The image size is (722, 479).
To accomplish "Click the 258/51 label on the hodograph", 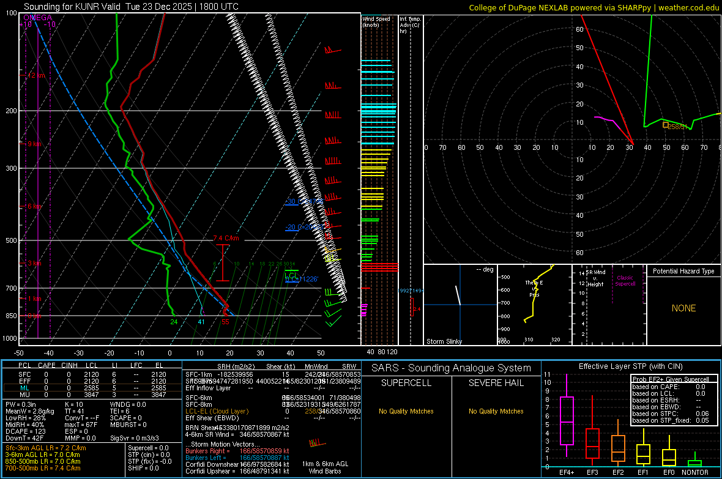I will tap(677, 127).
